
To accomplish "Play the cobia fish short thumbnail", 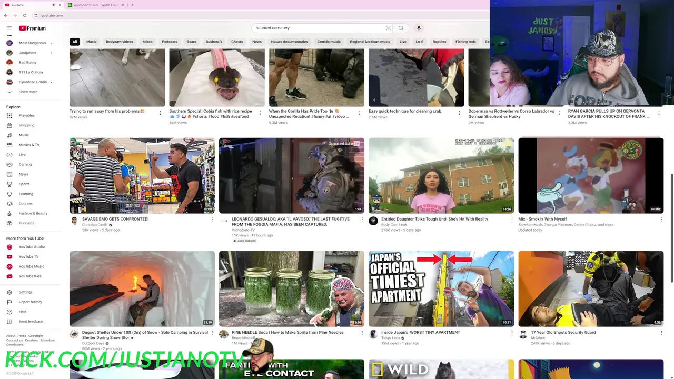I will click(x=217, y=77).
